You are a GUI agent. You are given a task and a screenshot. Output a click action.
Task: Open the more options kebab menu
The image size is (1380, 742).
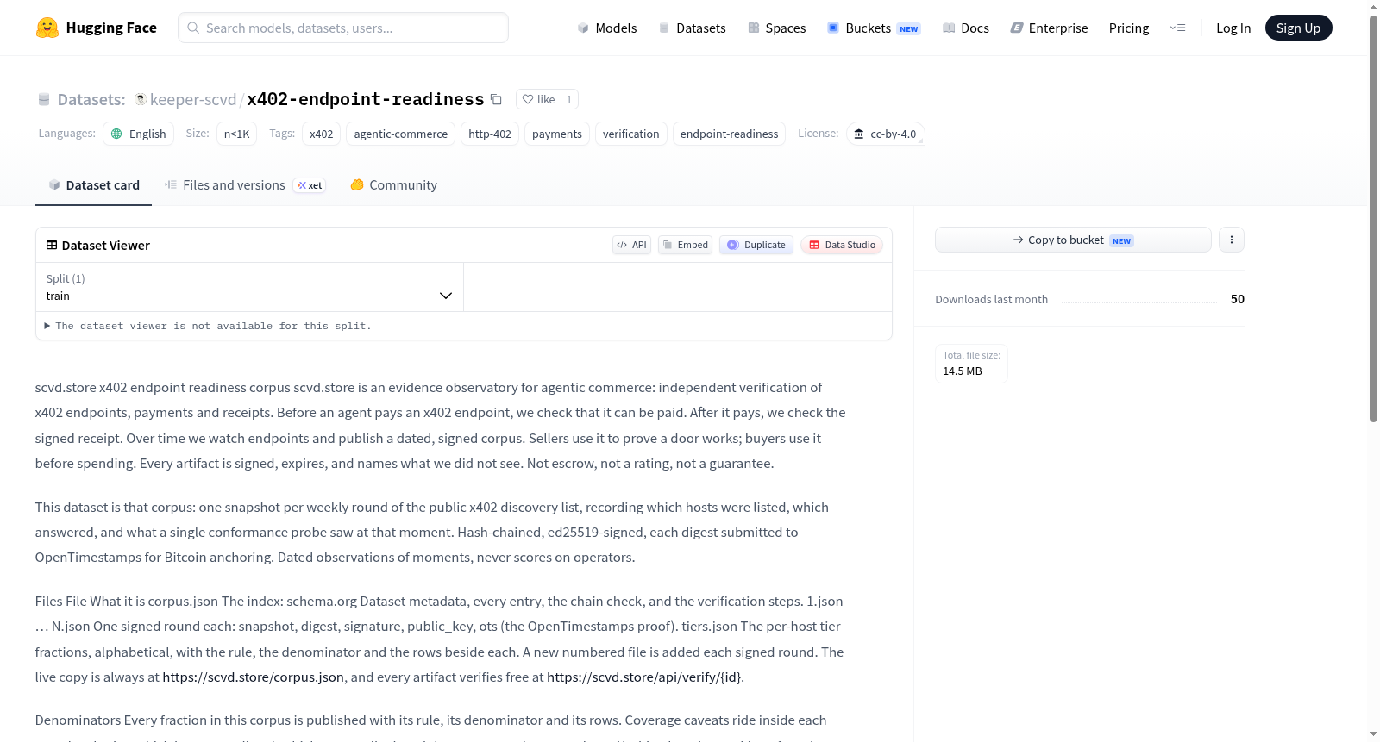(1232, 240)
